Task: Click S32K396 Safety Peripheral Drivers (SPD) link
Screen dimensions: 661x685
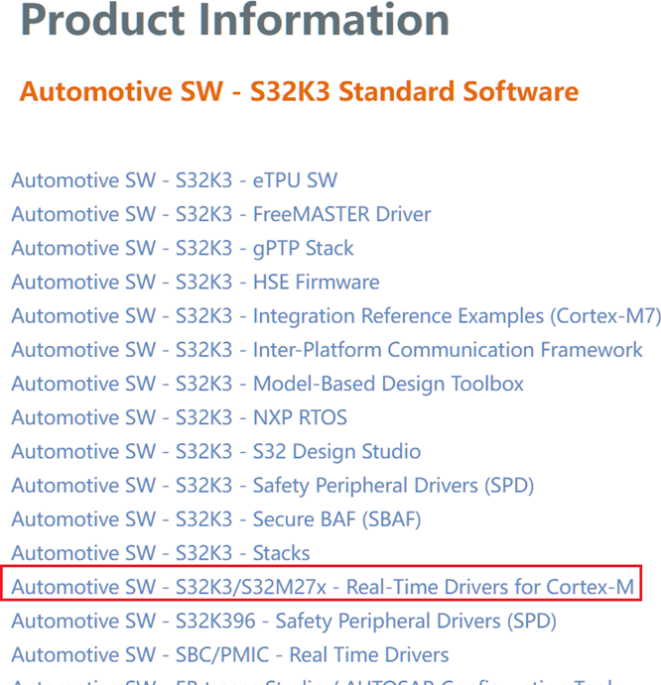Action: 283,622
